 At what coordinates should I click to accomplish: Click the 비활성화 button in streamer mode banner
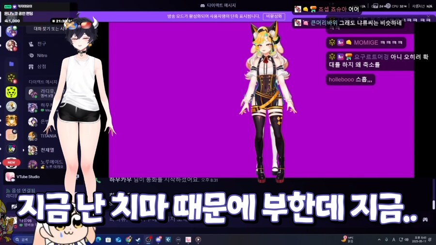click(274, 16)
